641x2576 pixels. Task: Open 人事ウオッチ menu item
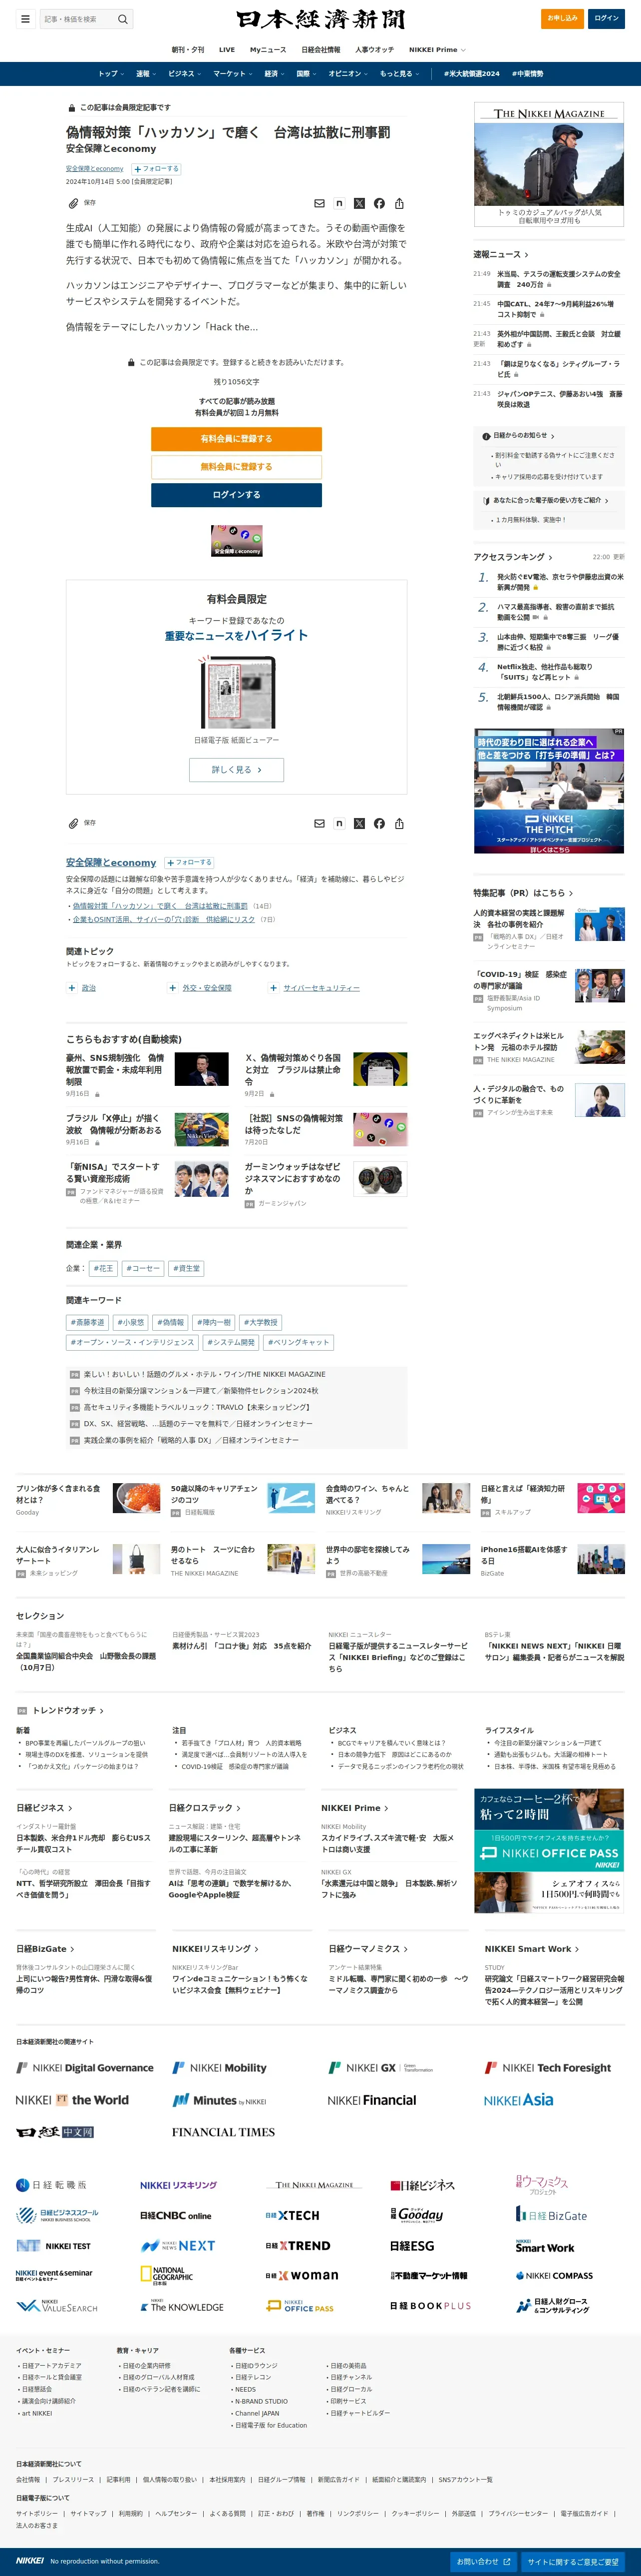[374, 49]
